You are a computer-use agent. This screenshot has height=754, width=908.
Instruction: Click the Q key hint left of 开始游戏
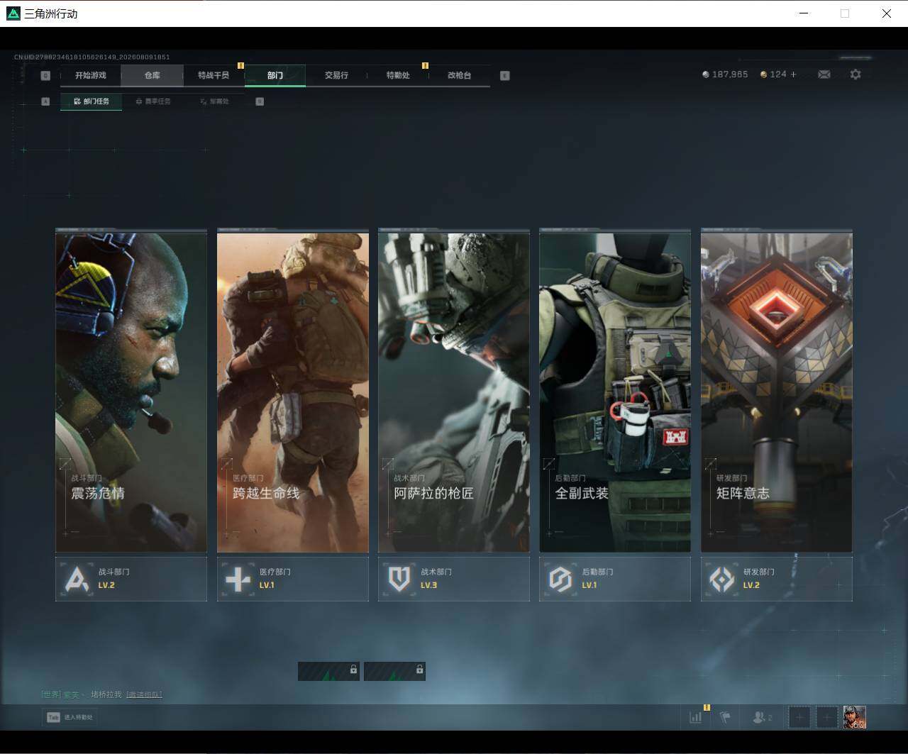[x=46, y=76]
